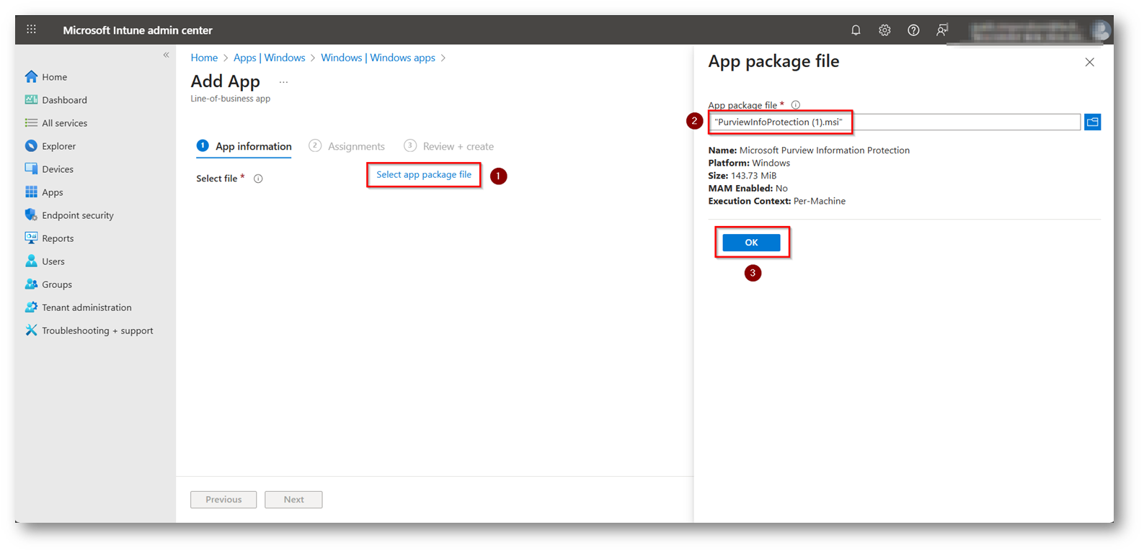Click Windows | Windows apps breadcrumb
The image size is (1144, 553).
(378, 58)
